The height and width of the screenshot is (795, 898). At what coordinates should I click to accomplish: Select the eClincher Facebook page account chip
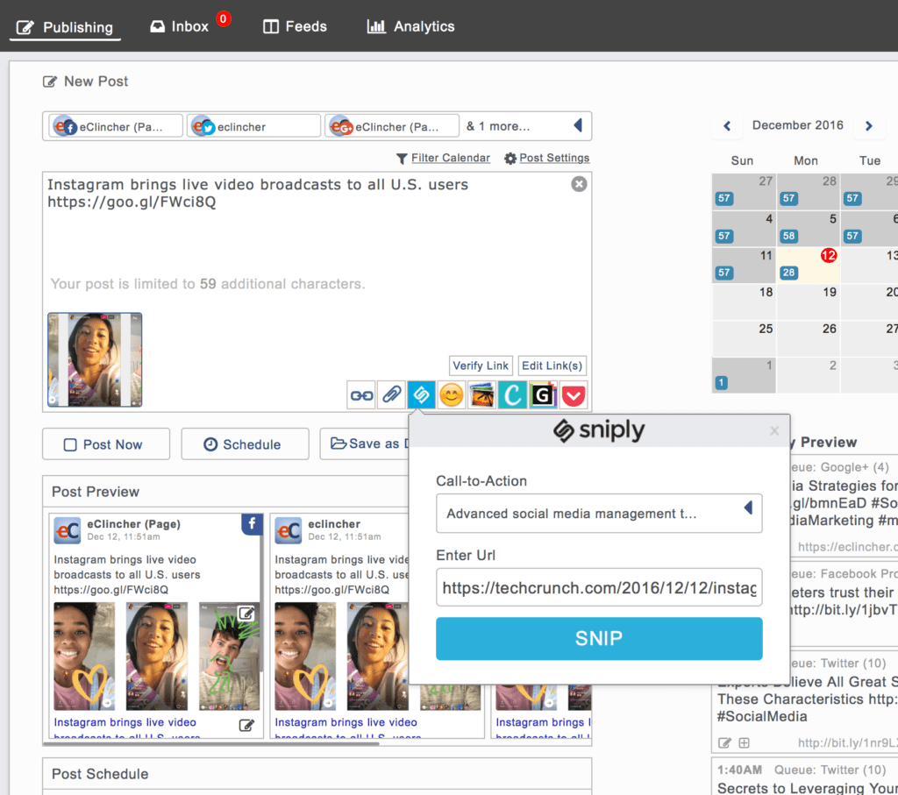pos(115,126)
